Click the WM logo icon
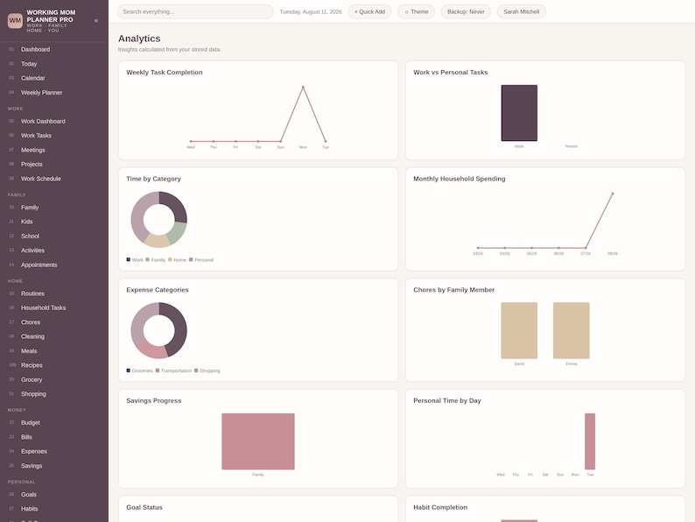The image size is (695, 522). coord(15,20)
